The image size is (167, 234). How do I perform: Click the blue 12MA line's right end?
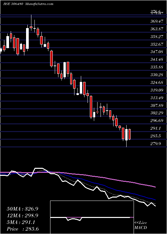click(155, 200)
